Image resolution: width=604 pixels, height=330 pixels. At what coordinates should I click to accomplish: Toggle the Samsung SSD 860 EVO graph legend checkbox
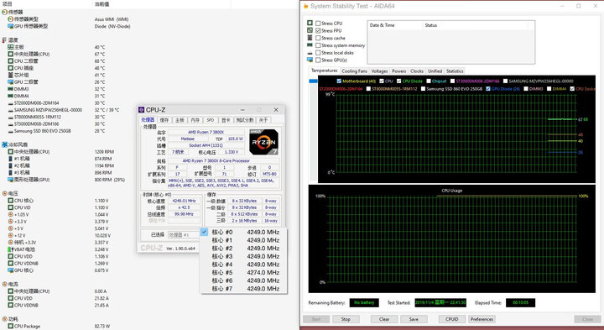click(x=423, y=89)
